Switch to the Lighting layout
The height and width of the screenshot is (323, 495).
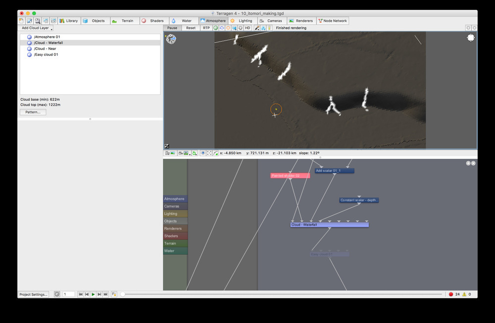[x=242, y=21]
